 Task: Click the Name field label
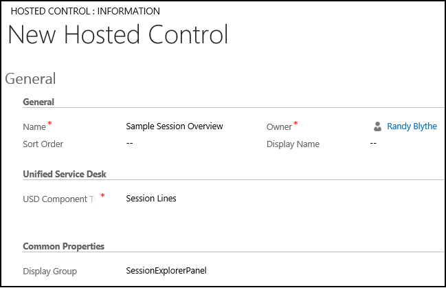[x=34, y=127]
